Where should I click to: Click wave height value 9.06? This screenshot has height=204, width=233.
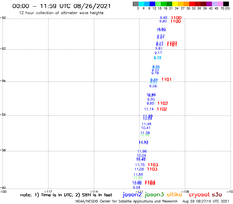click(153, 86)
